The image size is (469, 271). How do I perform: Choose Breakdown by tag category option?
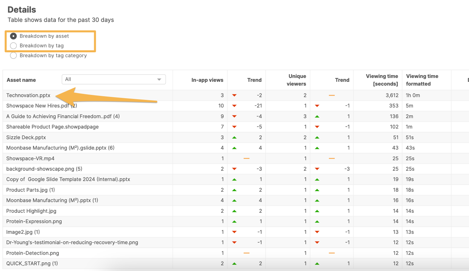(x=13, y=56)
